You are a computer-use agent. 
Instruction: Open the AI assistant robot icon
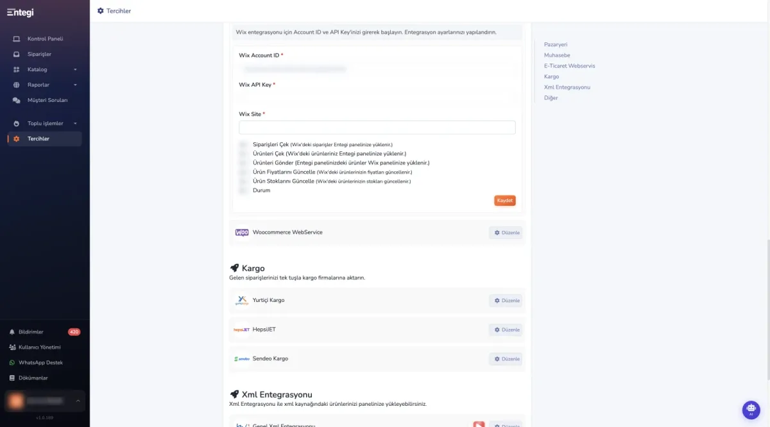point(751,409)
